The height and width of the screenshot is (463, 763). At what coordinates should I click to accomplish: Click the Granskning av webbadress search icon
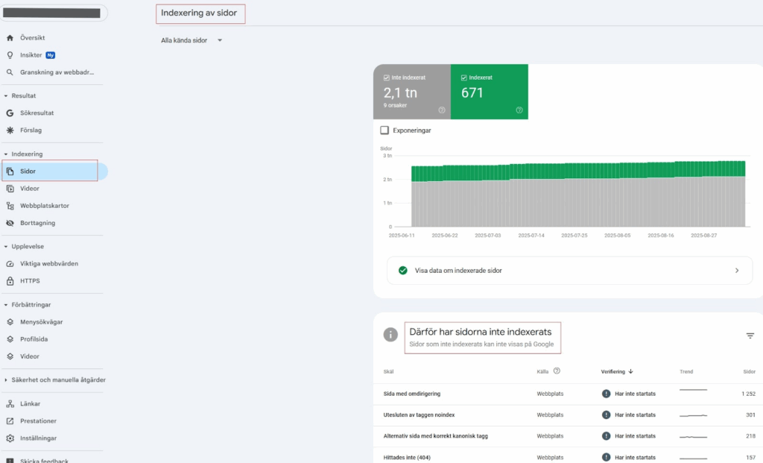click(x=10, y=72)
